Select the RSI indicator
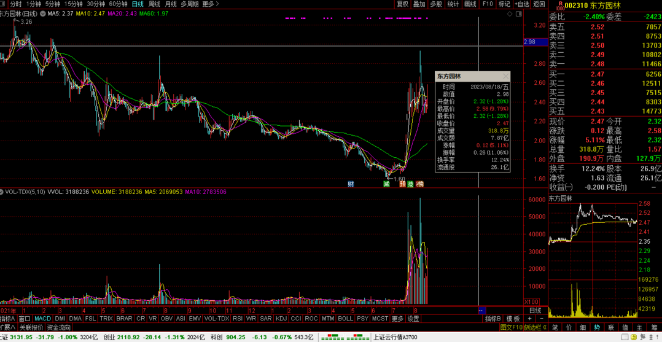Screen dimensions: 662x342 (238, 319)
